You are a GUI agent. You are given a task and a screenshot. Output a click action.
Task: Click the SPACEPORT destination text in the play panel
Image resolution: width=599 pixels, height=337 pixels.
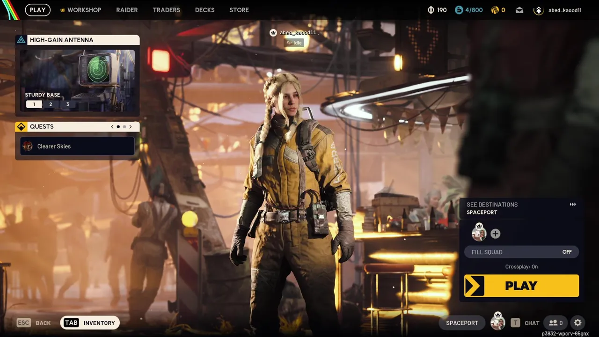pos(482,212)
